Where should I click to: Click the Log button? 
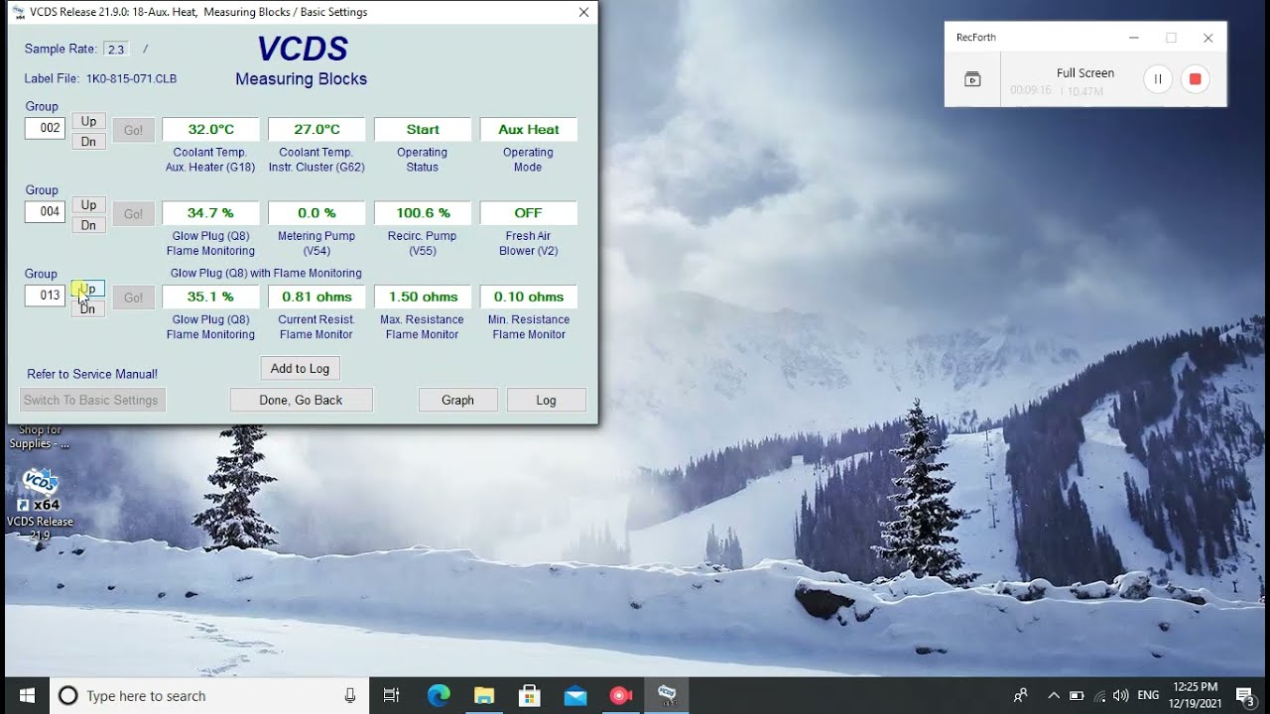[546, 400]
